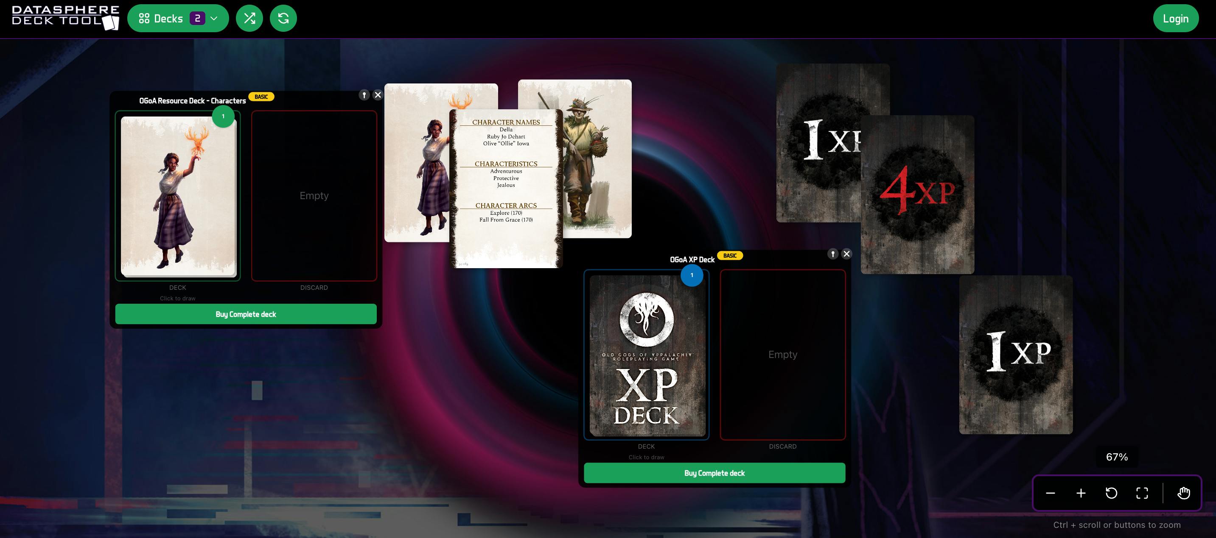This screenshot has height=538, width=1216.
Task: Pin the OGoA XP Deck panel
Action: [833, 254]
